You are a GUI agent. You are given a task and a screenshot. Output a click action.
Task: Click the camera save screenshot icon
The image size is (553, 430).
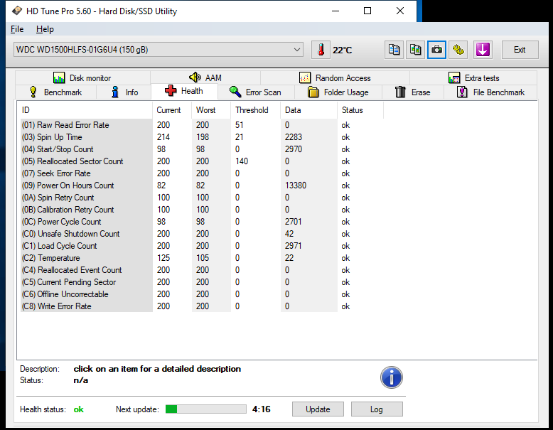436,50
